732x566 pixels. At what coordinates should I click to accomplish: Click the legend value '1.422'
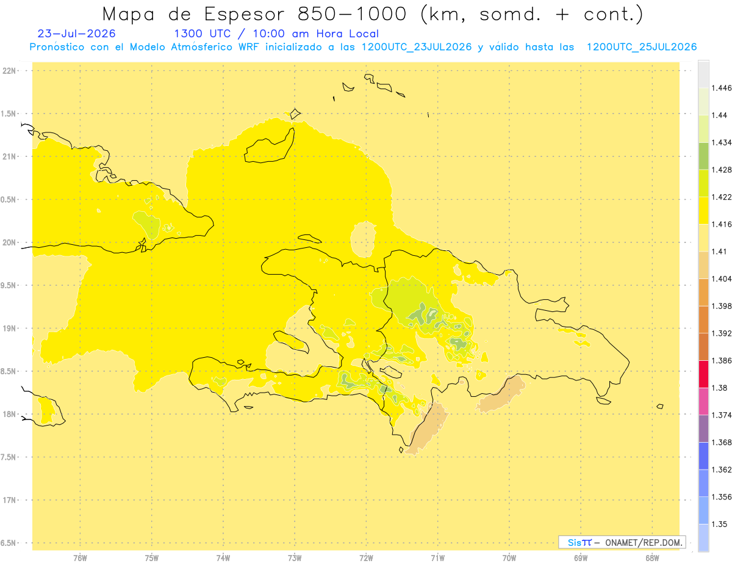click(x=722, y=197)
